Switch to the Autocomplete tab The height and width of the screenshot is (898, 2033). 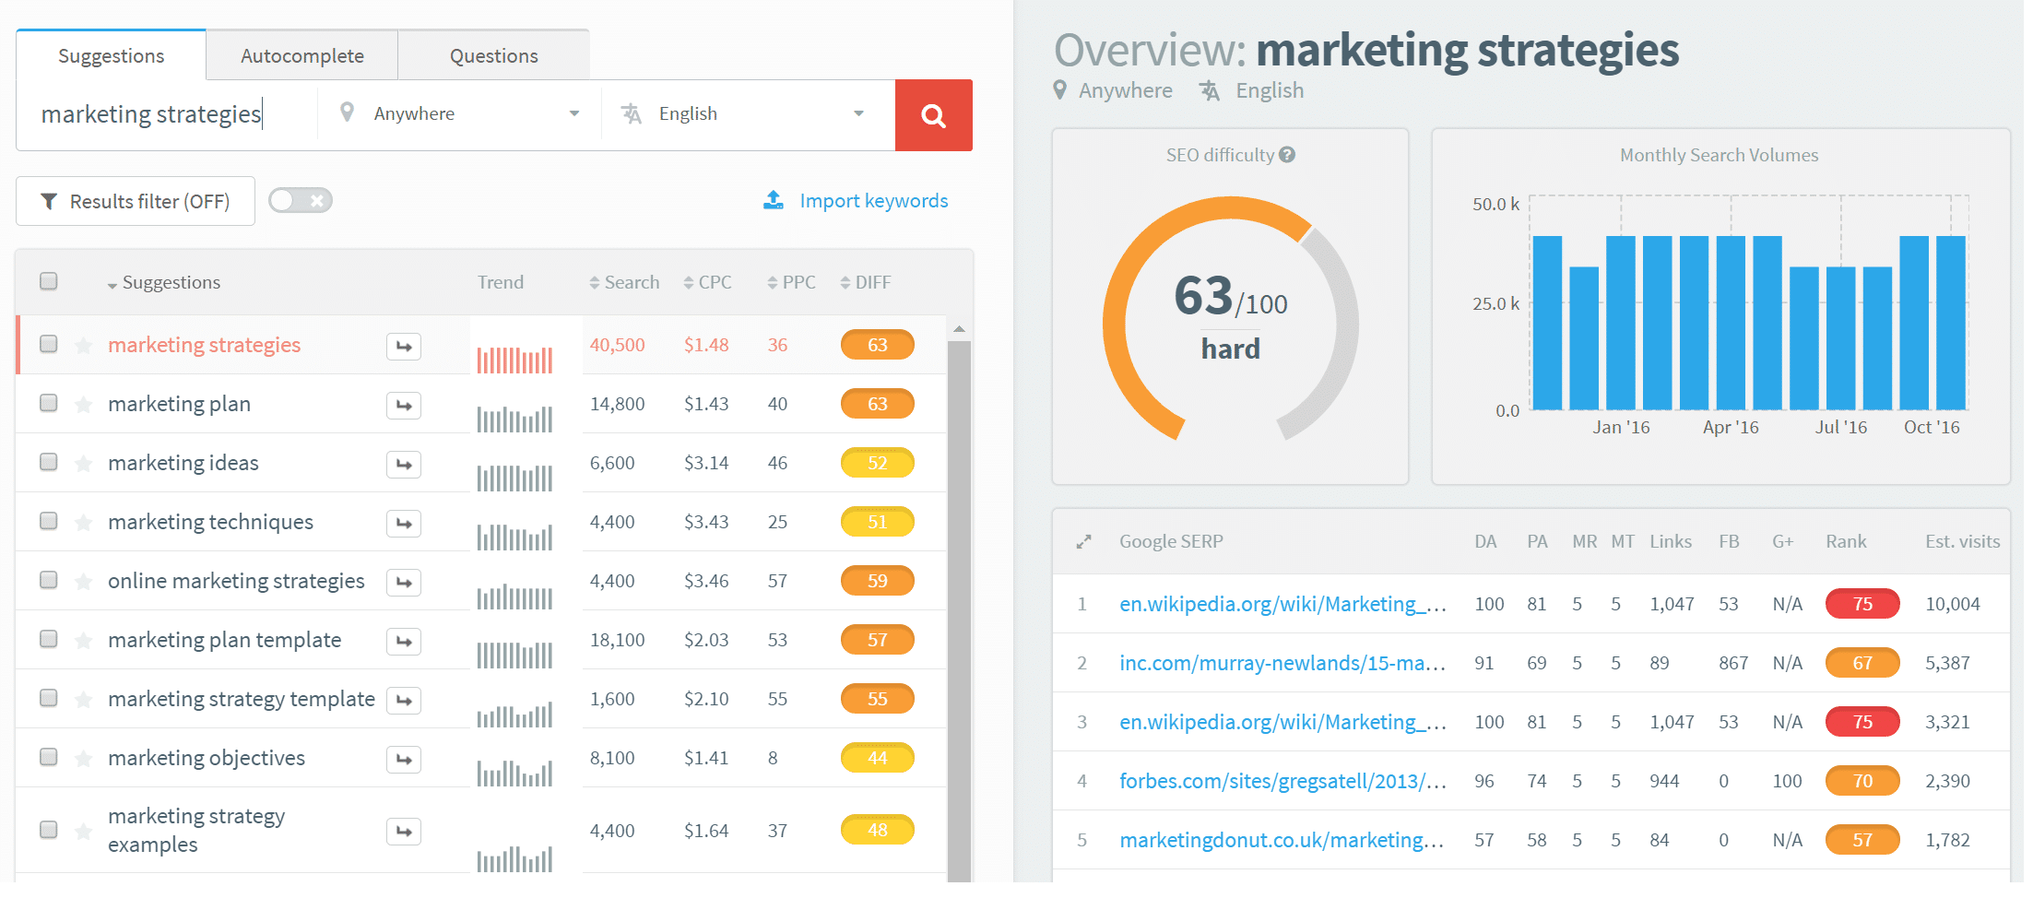pyautogui.click(x=301, y=55)
